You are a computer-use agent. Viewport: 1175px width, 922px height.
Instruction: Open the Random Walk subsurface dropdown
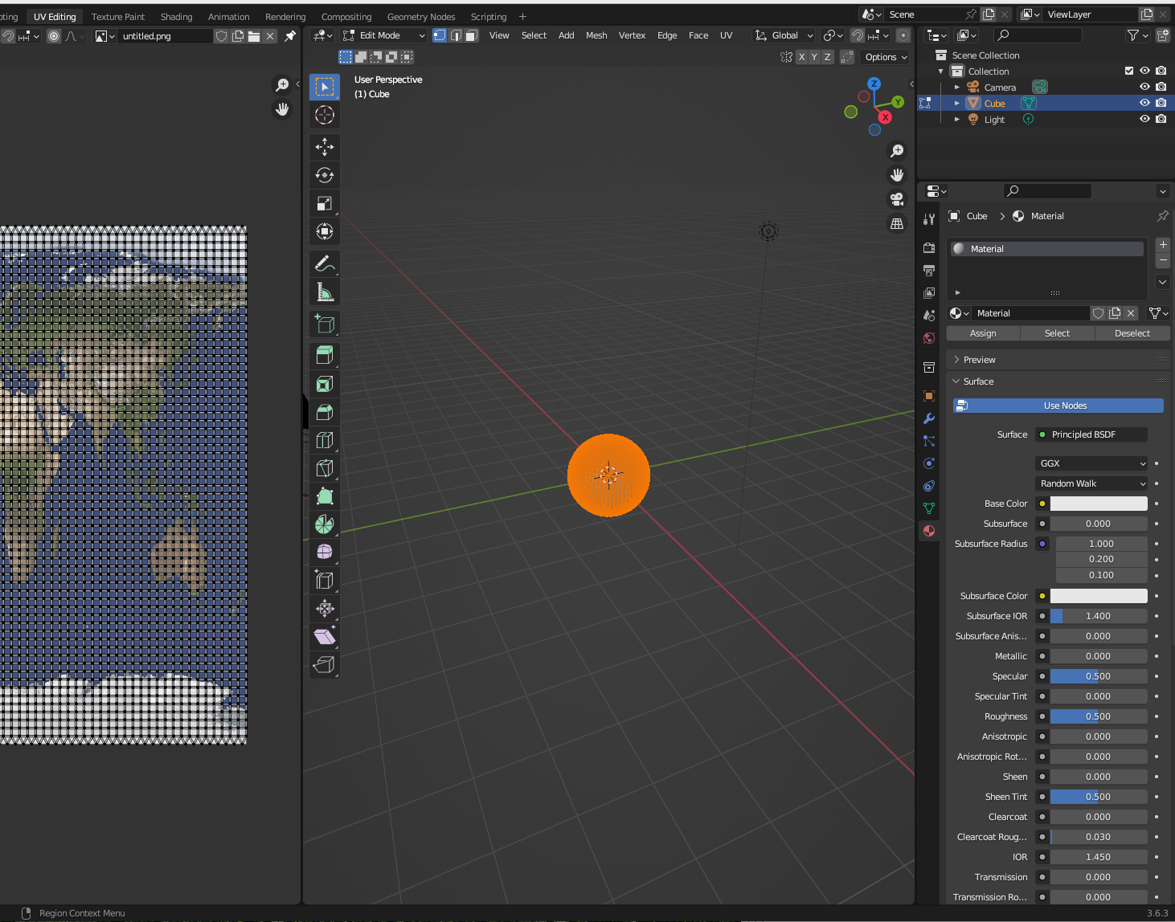1091,483
